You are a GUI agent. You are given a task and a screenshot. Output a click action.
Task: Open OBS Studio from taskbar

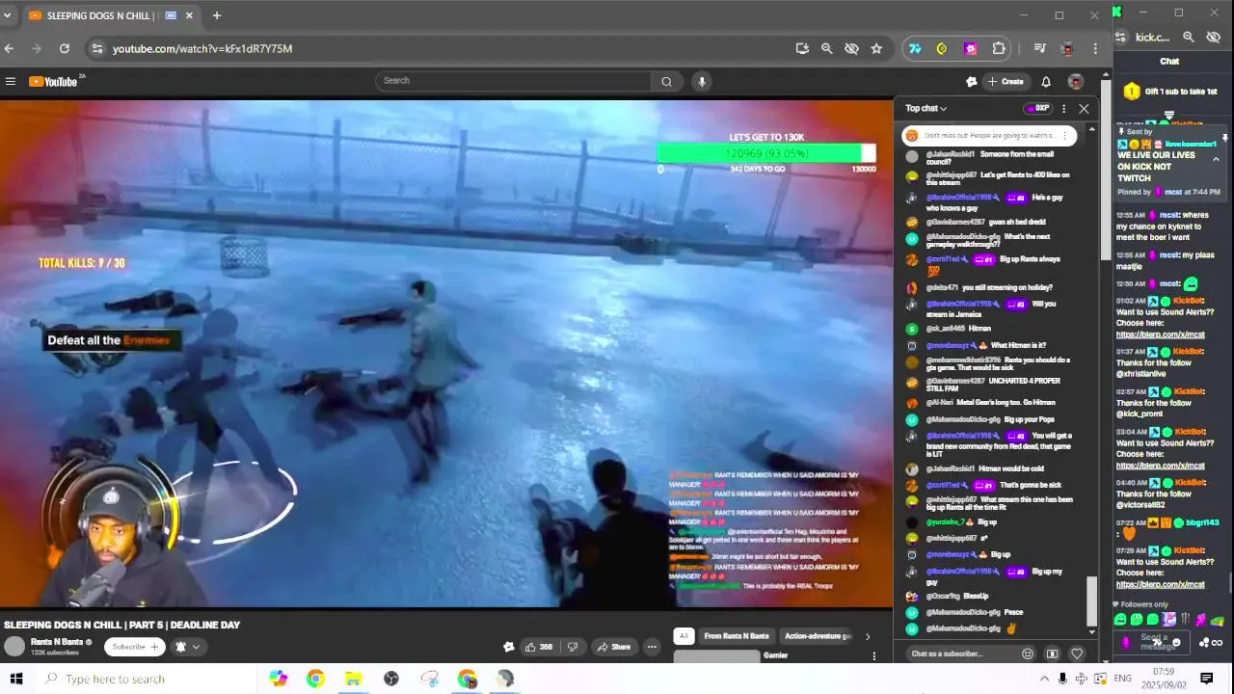[x=390, y=679]
